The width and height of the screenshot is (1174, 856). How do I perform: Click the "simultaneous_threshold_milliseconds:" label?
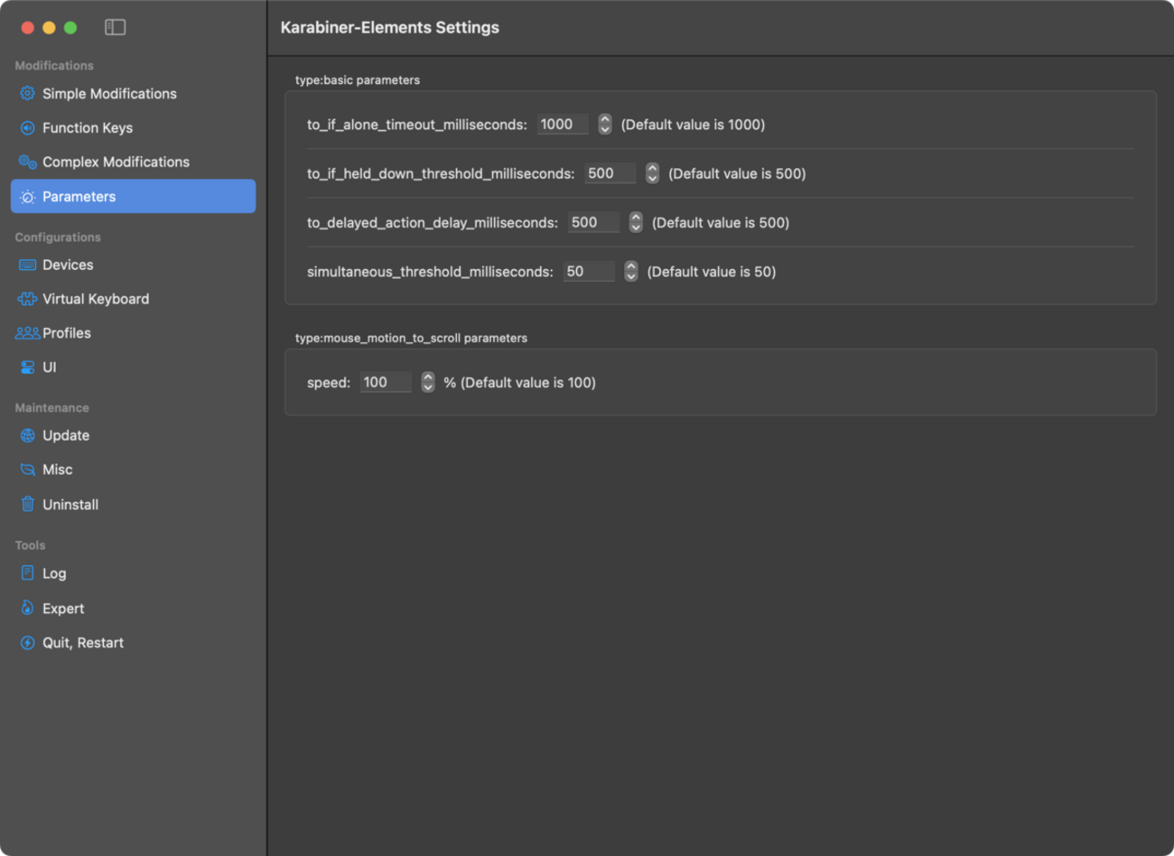click(x=430, y=272)
